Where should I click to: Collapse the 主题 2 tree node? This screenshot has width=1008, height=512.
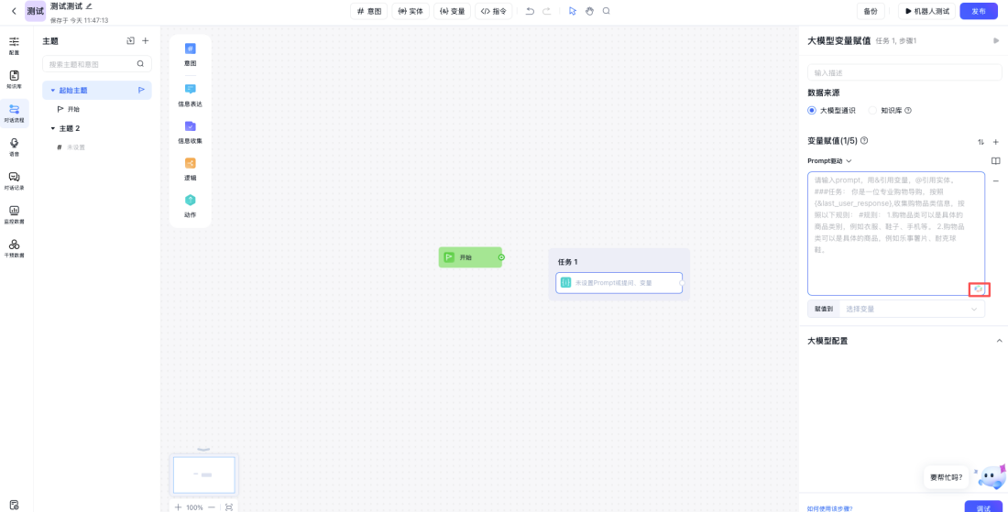(x=53, y=128)
